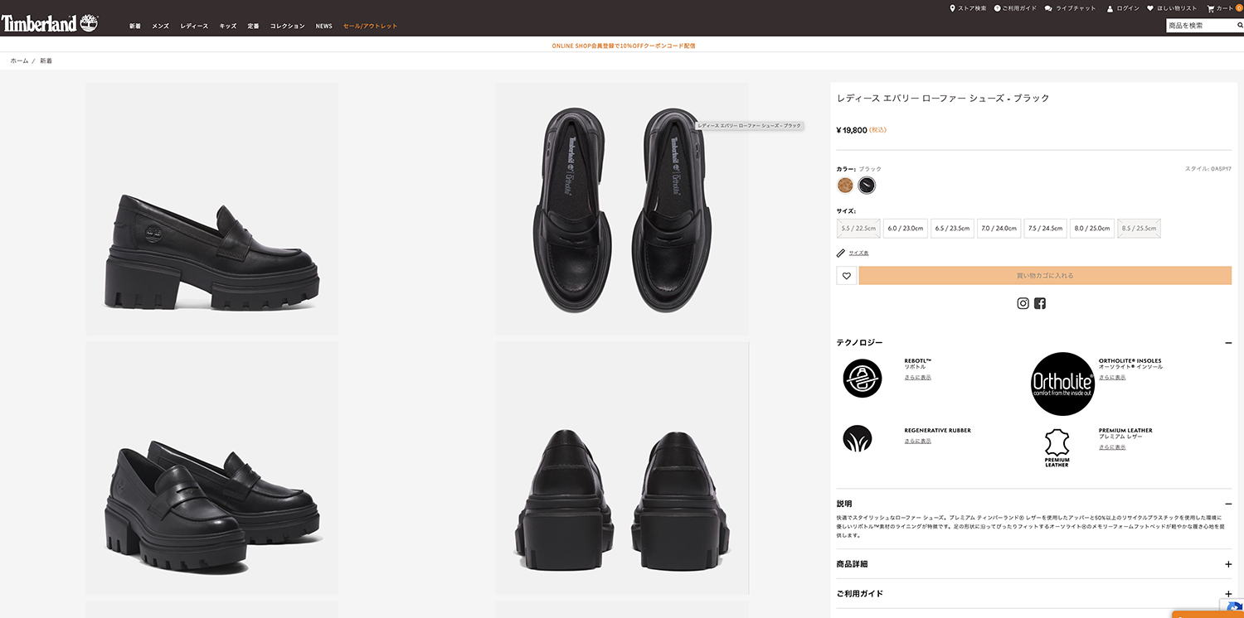Open the top-view loafers image
The height and width of the screenshot is (618, 1244).
622,209
